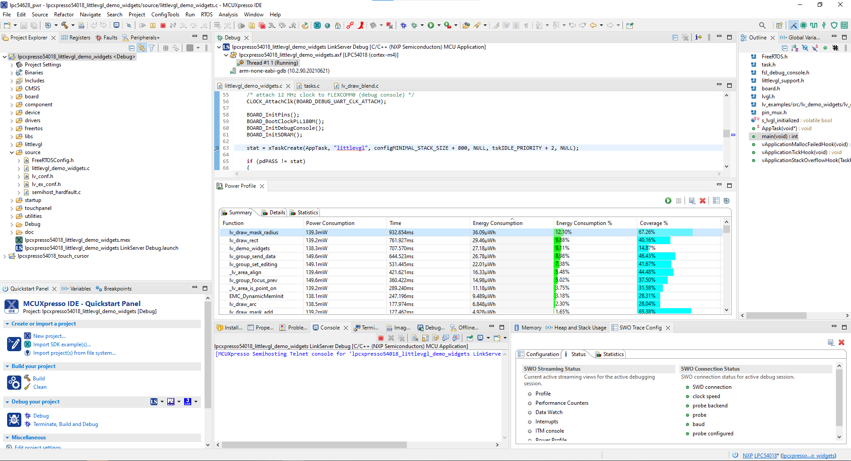Screen dimensions: 851x461
Task: Click the Build hammer icon in top toolbar
Action: coord(64,26)
